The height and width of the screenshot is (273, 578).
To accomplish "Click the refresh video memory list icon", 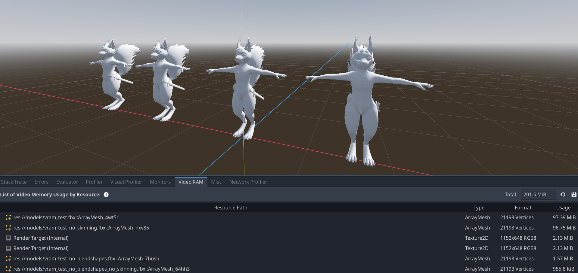I will (x=563, y=195).
